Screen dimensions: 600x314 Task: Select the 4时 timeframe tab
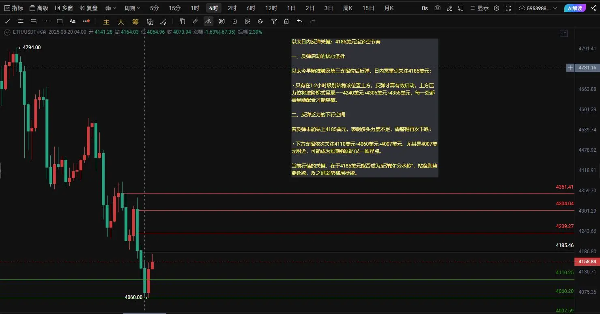pyautogui.click(x=213, y=8)
